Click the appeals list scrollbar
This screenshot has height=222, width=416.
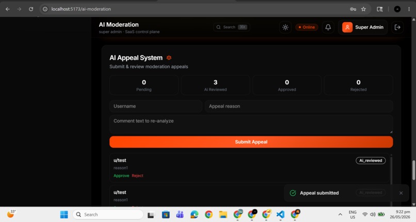(x=391, y=180)
